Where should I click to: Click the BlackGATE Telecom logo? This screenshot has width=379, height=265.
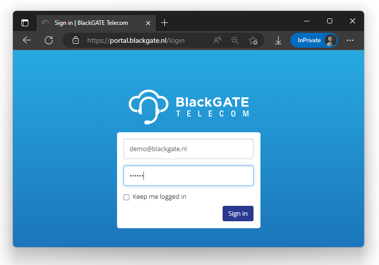(189, 107)
